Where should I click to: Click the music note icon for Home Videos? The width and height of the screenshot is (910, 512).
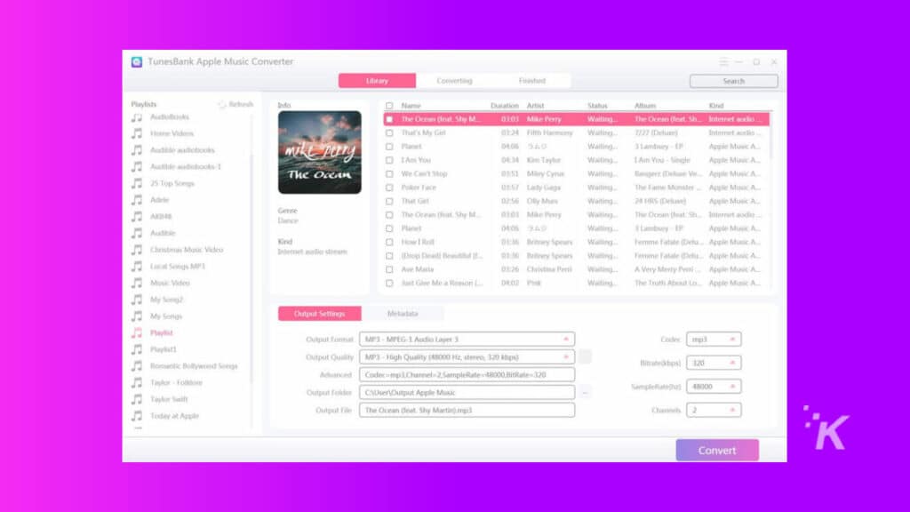point(137,133)
